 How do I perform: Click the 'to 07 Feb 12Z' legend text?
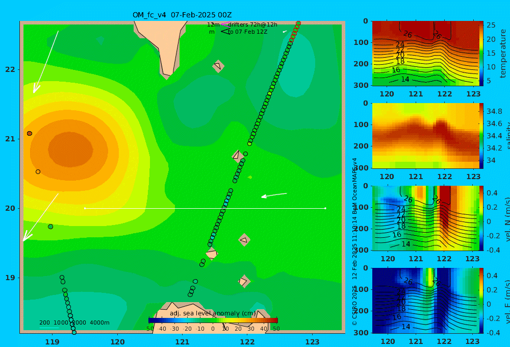[247, 32]
